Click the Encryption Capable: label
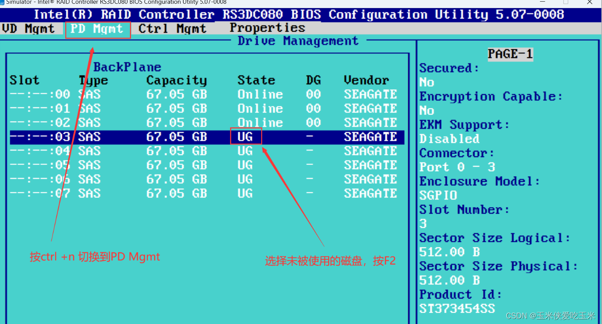This screenshot has height=324, width=602. (x=491, y=97)
